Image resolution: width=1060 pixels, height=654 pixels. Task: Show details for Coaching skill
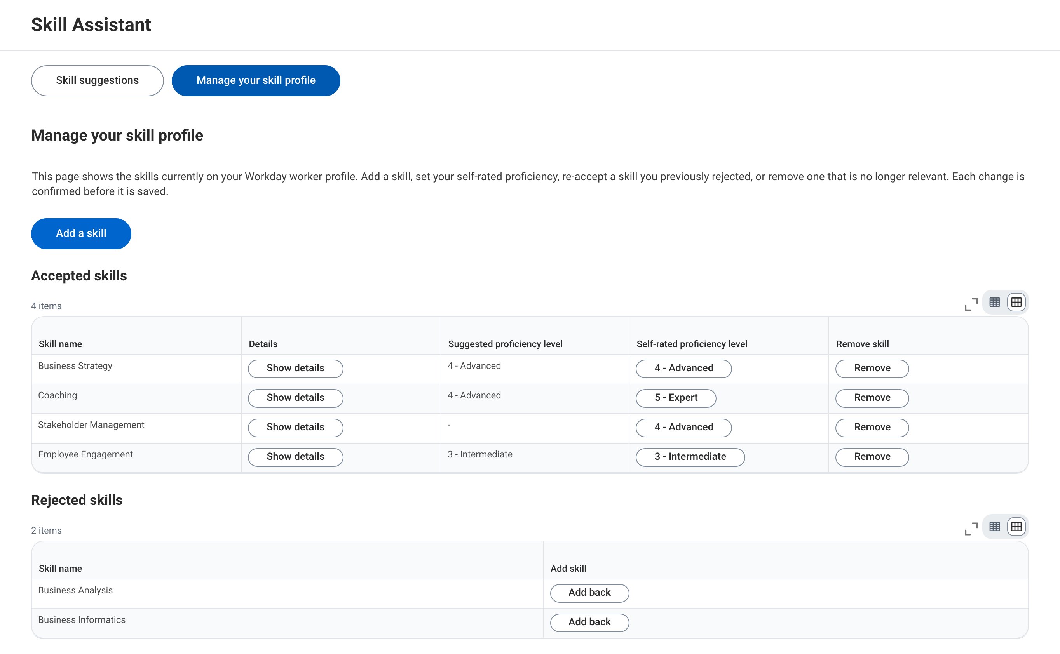click(295, 398)
